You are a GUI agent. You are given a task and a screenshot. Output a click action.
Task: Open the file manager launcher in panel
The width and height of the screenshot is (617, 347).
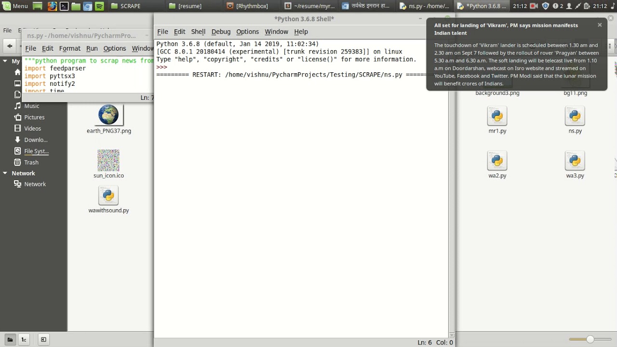point(76,6)
